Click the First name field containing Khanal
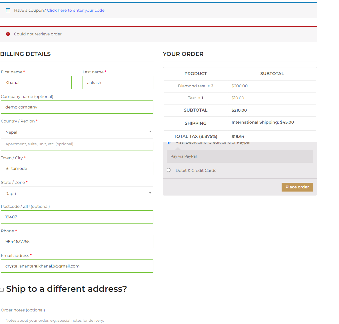Viewport: 339px width, 324px height. pos(36,82)
